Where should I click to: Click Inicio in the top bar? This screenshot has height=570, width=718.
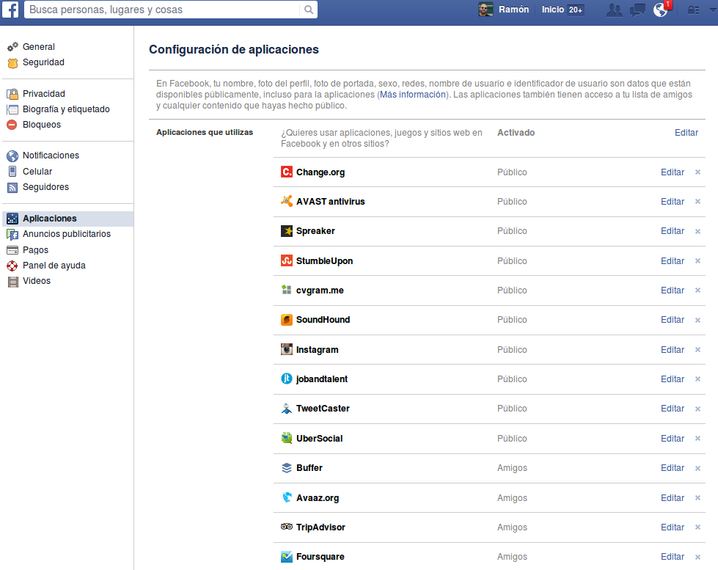pos(553,10)
